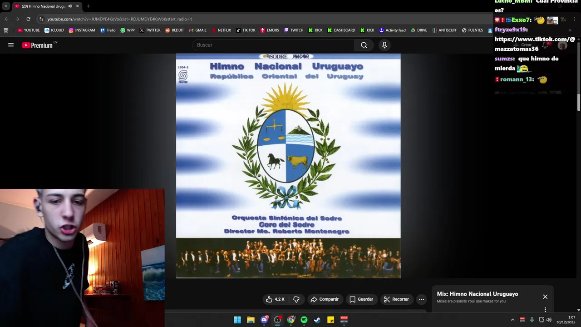
Task: Open the Trello bookmark
Action: click(108, 30)
